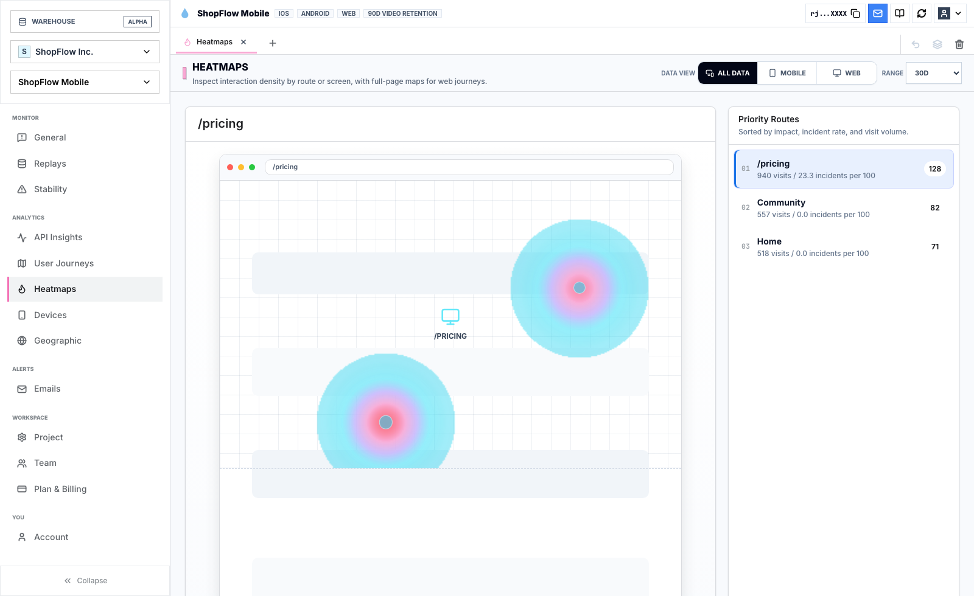Click the ALPHA badge
The height and width of the screenshot is (596, 974).
point(138,22)
